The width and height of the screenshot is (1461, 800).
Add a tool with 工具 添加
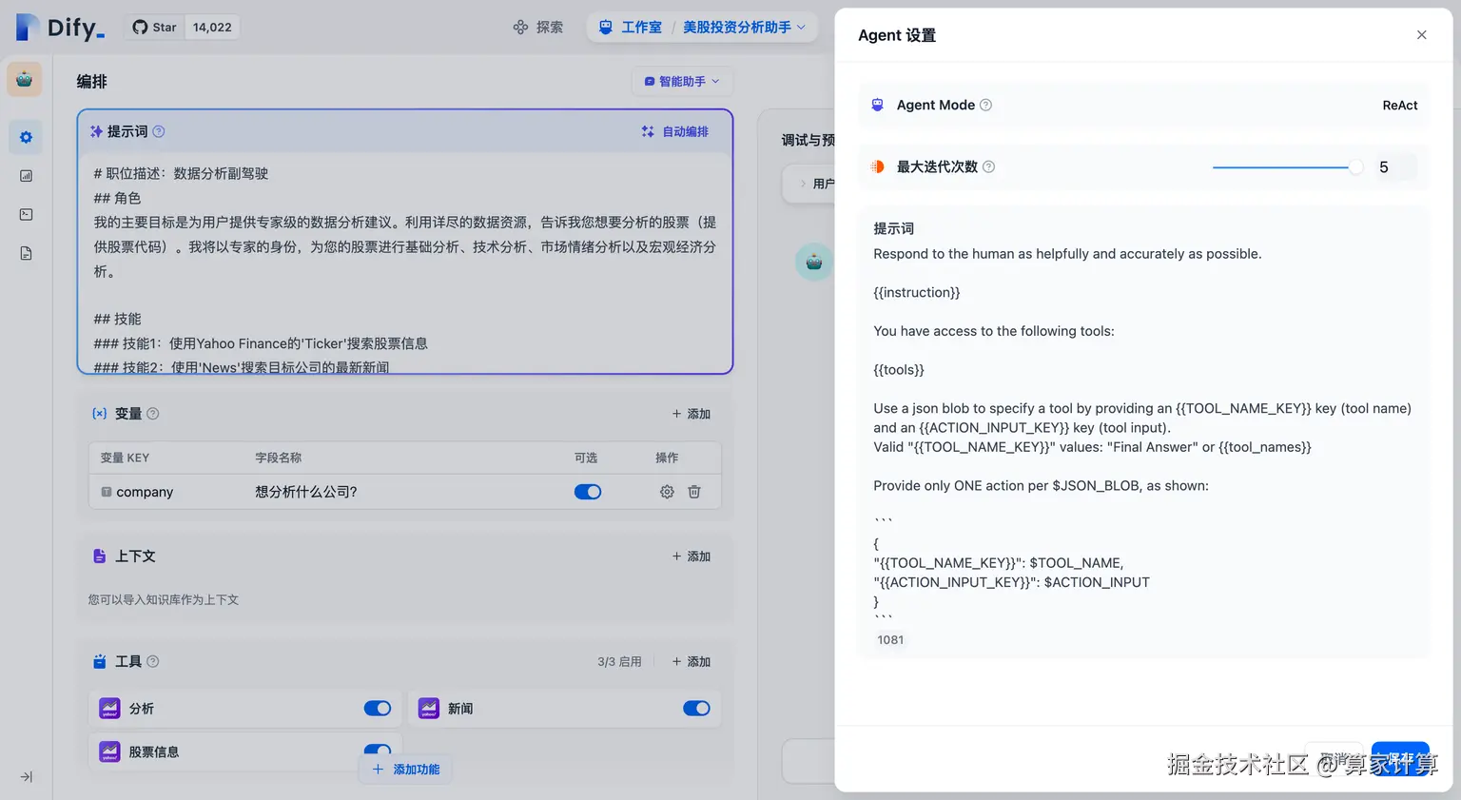(x=692, y=662)
